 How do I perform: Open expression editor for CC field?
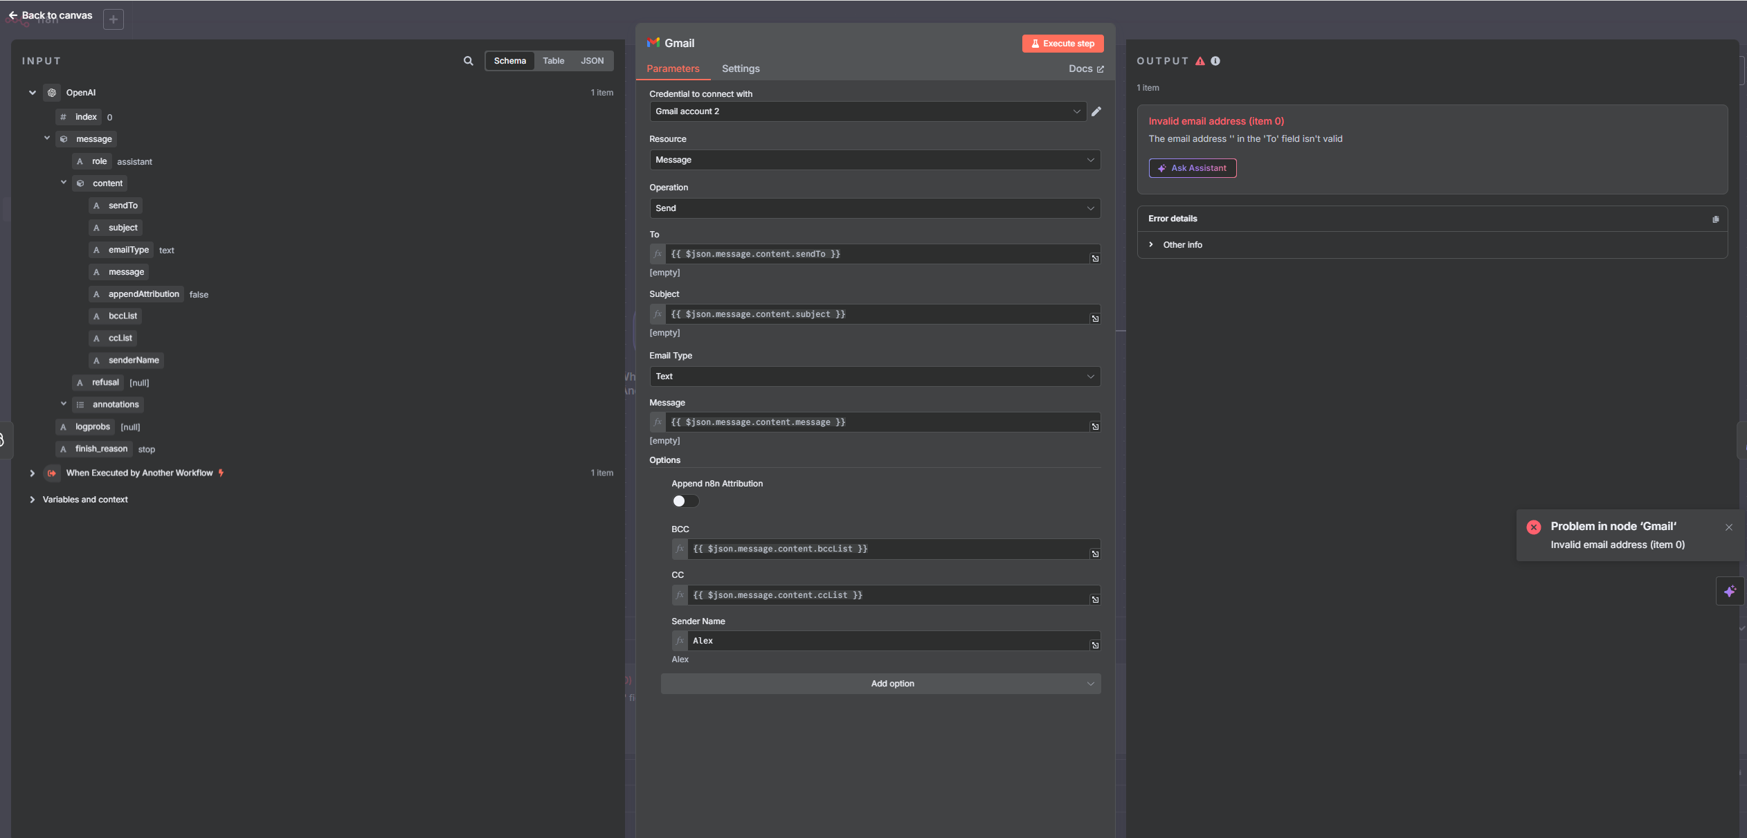click(1095, 599)
